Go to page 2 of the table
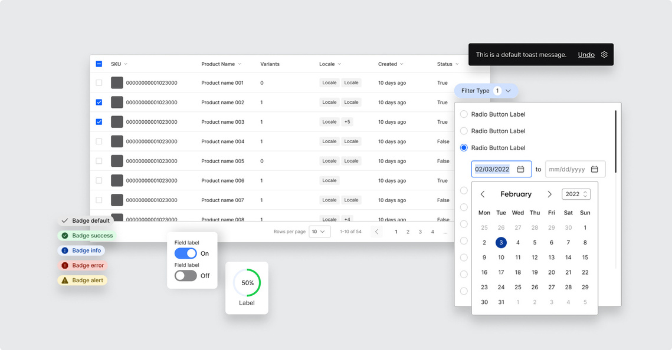The width and height of the screenshot is (672, 350). pyautogui.click(x=408, y=232)
